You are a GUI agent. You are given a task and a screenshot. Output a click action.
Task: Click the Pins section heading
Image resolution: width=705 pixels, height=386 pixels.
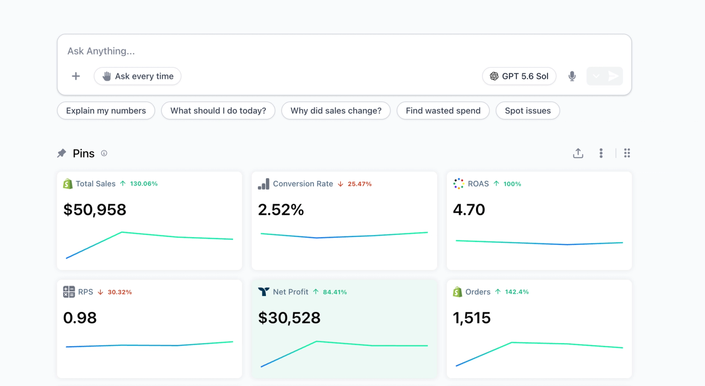coord(83,153)
